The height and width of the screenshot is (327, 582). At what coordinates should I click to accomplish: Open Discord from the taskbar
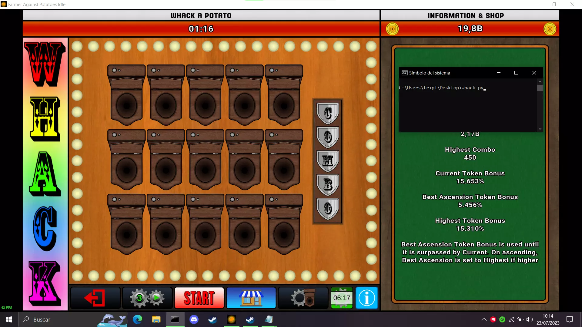(x=194, y=319)
